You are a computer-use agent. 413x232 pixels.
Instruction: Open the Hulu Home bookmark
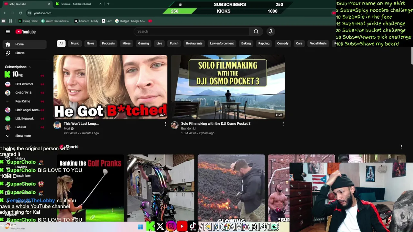(28, 21)
